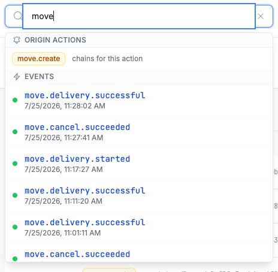278x272 pixels.
Task: Select the move.create action badge
Action: pyautogui.click(x=39, y=59)
